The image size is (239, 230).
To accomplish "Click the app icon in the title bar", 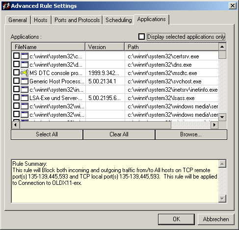I will [x=6, y=6].
